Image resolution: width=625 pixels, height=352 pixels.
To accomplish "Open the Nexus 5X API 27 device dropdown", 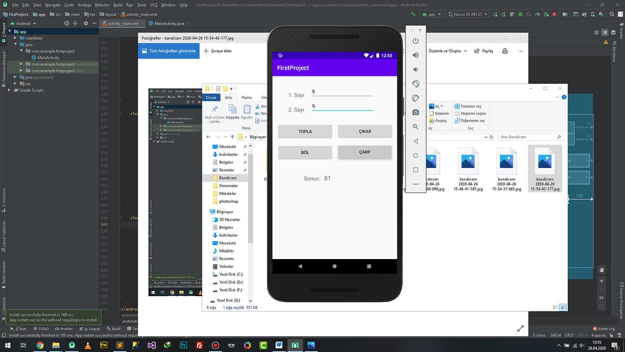I will (x=467, y=14).
